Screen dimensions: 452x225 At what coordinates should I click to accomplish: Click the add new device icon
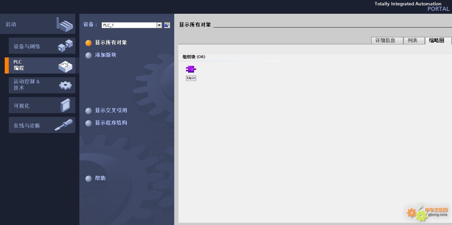(167, 25)
